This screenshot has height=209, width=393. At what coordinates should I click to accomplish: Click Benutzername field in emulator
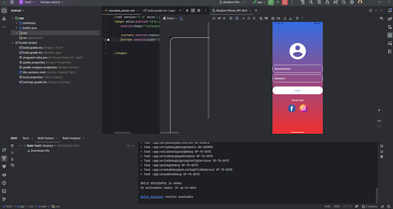click(298, 69)
